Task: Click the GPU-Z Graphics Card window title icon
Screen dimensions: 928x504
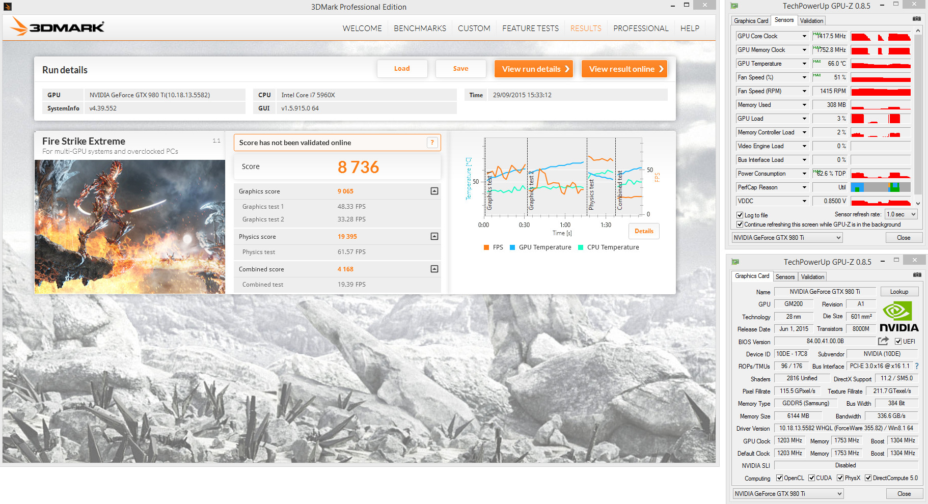Action: 735,262
